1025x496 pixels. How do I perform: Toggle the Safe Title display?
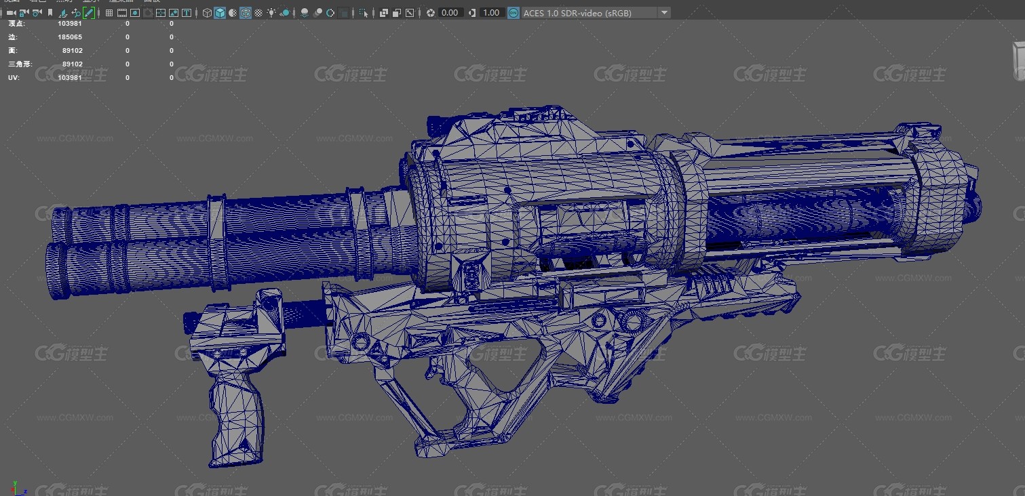[x=187, y=13]
